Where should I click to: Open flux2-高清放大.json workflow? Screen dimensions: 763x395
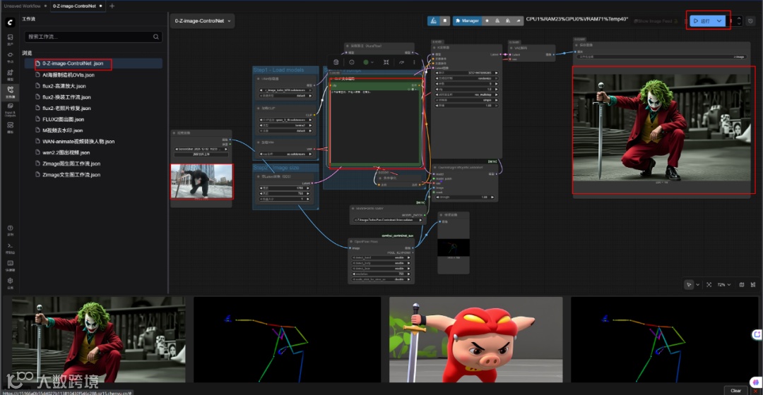(x=64, y=86)
